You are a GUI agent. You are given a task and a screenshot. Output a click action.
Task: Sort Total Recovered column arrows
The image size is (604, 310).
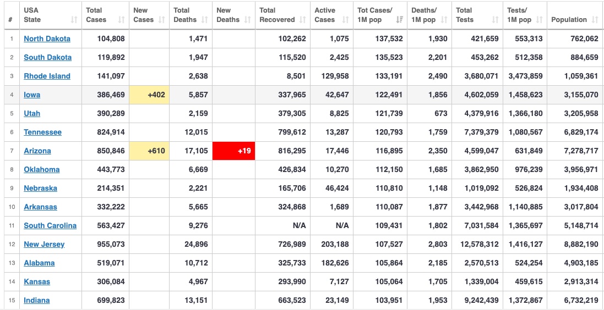coord(302,20)
